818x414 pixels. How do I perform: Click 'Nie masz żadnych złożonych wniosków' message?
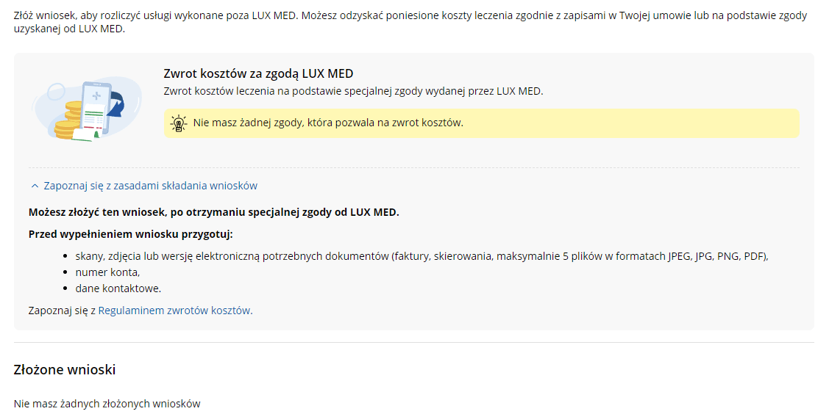coord(107,404)
